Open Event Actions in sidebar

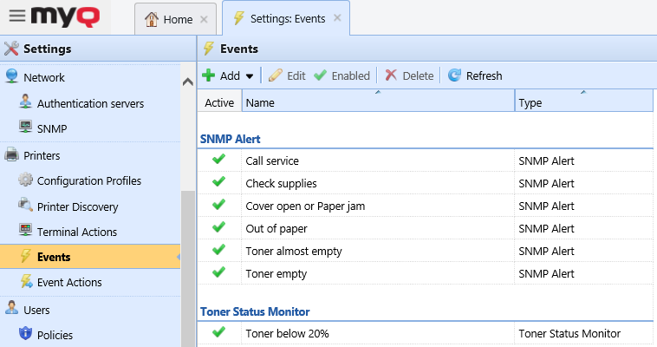[68, 282]
